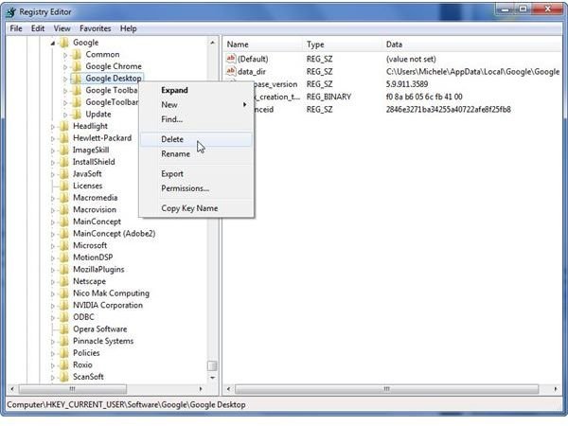Select the Headlight folder icon
The height and width of the screenshot is (426, 568).
pyautogui.click(x=64, y=127)
